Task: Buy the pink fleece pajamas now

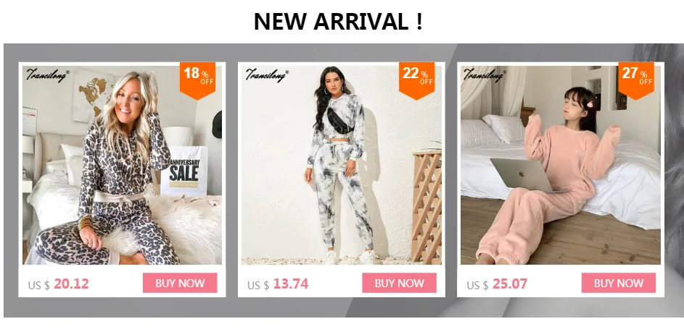Action: tap(619, 283)
